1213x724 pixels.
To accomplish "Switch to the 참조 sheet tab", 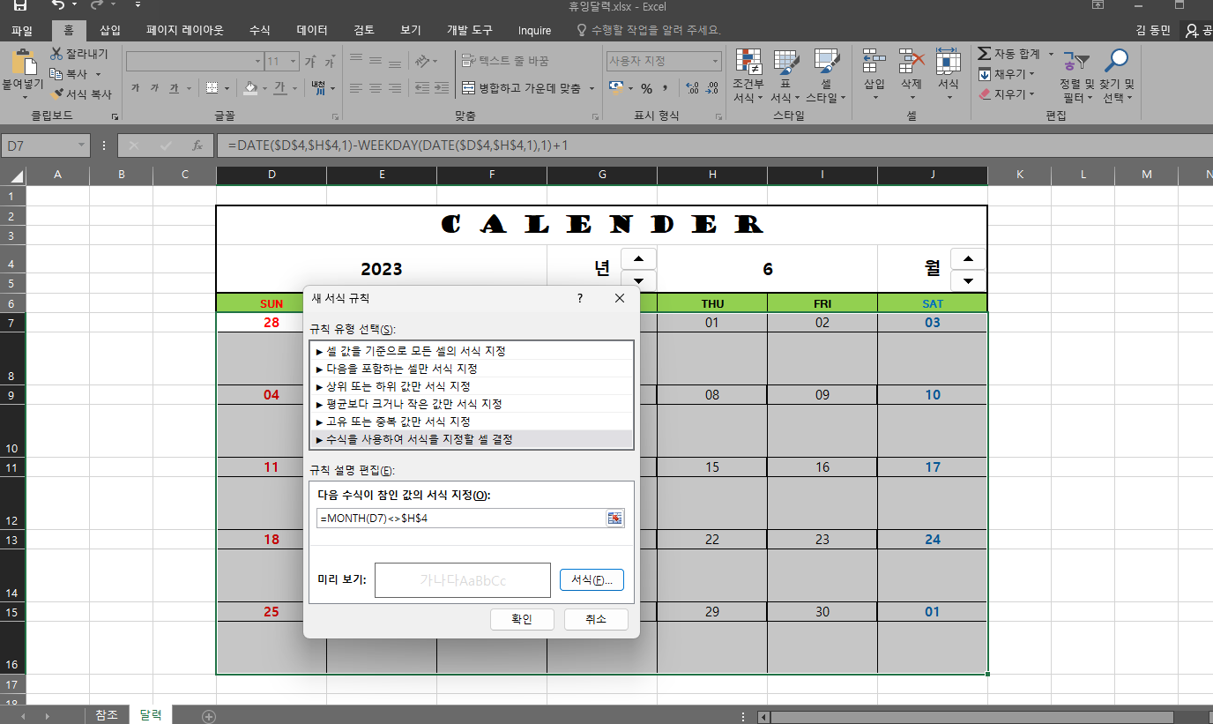I will click(107, 715).
